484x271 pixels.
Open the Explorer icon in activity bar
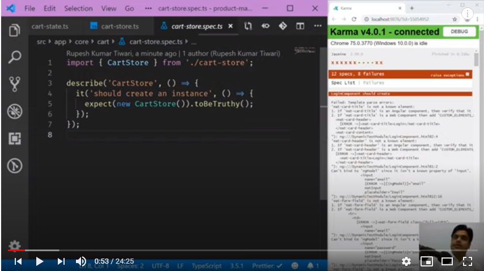click(x=15, y=29)
